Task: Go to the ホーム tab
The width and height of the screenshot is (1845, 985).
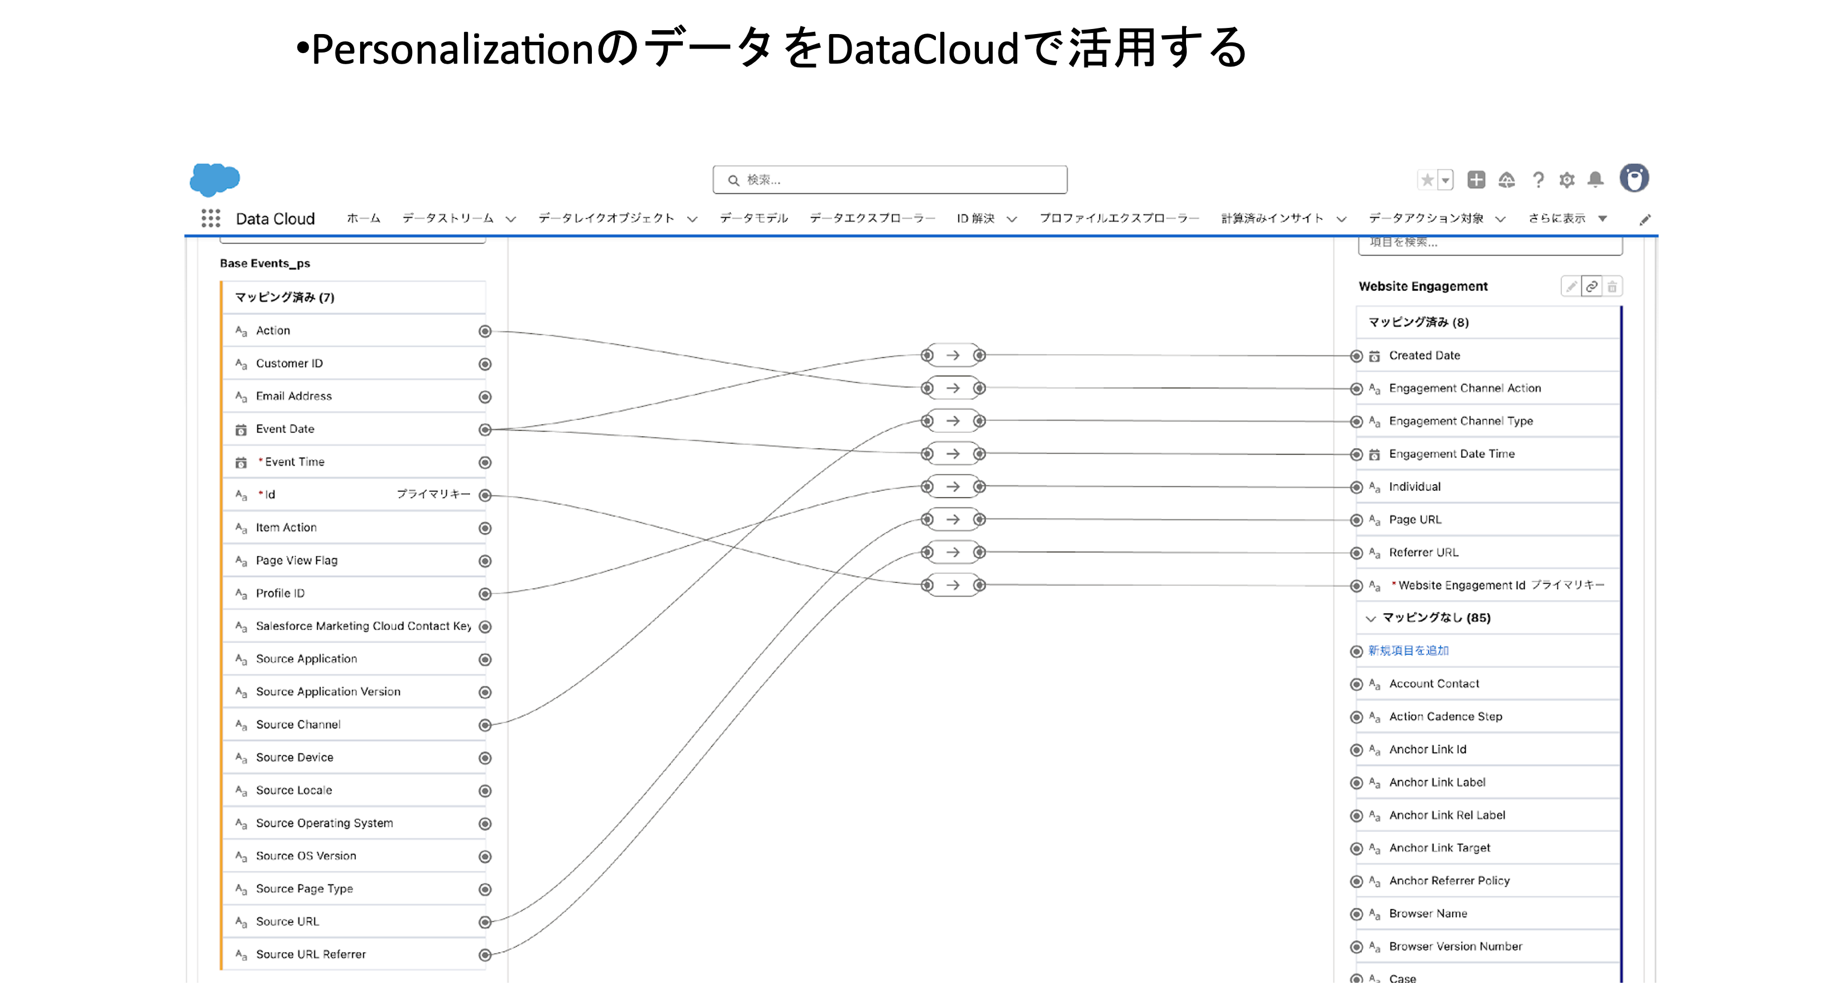Action: pyautogui.click(x=363, y=218)
